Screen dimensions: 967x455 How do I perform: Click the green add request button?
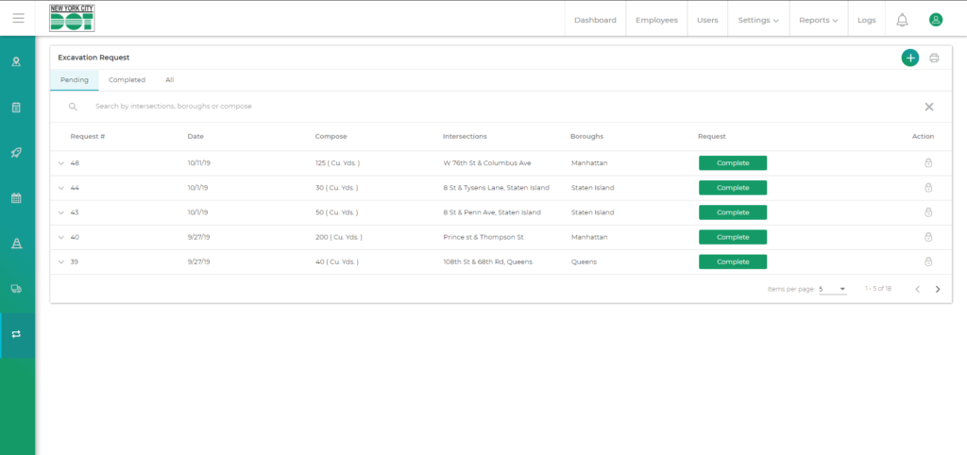pyautogui.click(x=909, y=58)
